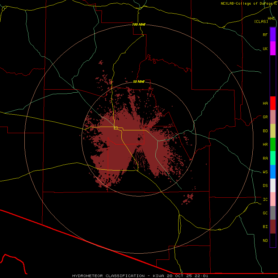The image size is (278, 278).
Task: Click the DS legend label
Action: (265, 186)
